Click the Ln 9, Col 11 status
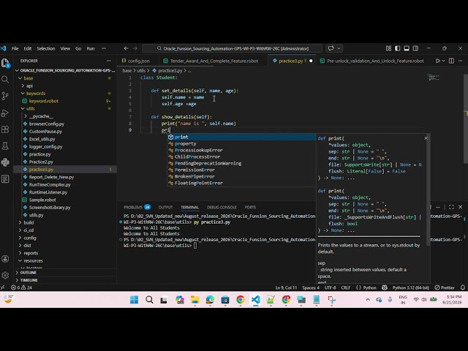The height and width of the screenshot is (351, 468). point(286,287)
